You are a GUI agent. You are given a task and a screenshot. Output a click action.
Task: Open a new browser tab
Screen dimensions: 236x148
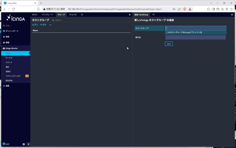(x=41, y=3)
